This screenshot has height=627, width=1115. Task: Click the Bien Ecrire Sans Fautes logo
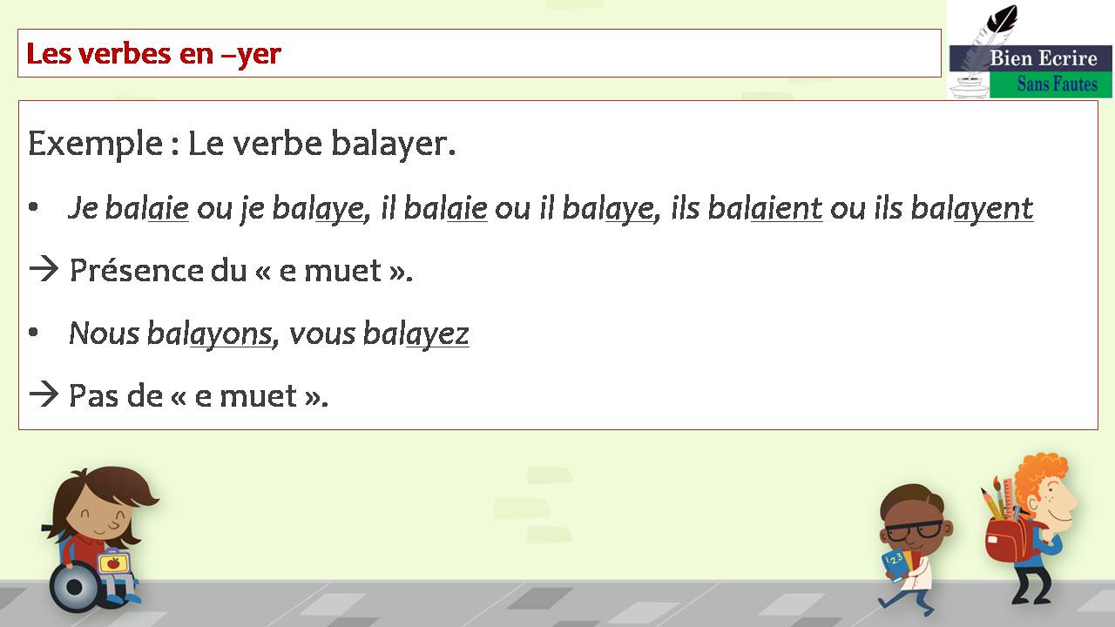pos(1030,50)
